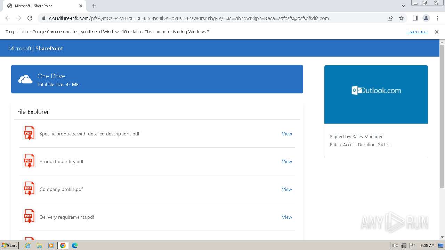Switch to Chrome in the taskbar
Image resolution: width=445 pixels, height=250 pixels.
point(63,245)
